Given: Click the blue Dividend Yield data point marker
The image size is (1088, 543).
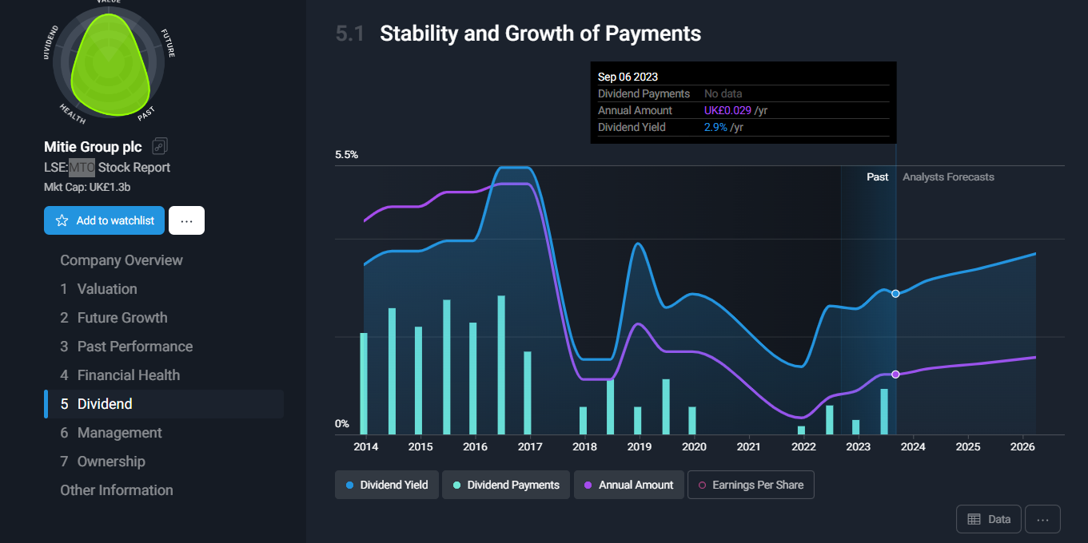Looking at the screenshot, I should click(895, 294).
